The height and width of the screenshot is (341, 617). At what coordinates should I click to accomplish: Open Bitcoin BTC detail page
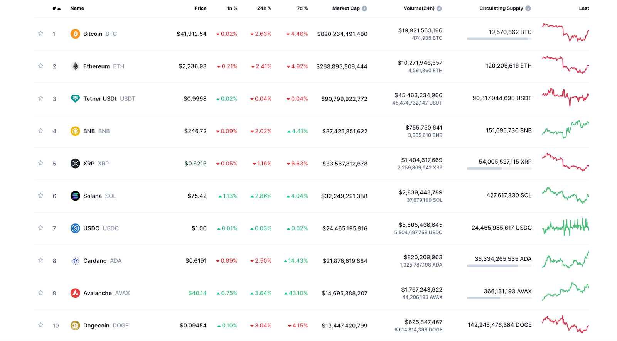click(100, 34)
